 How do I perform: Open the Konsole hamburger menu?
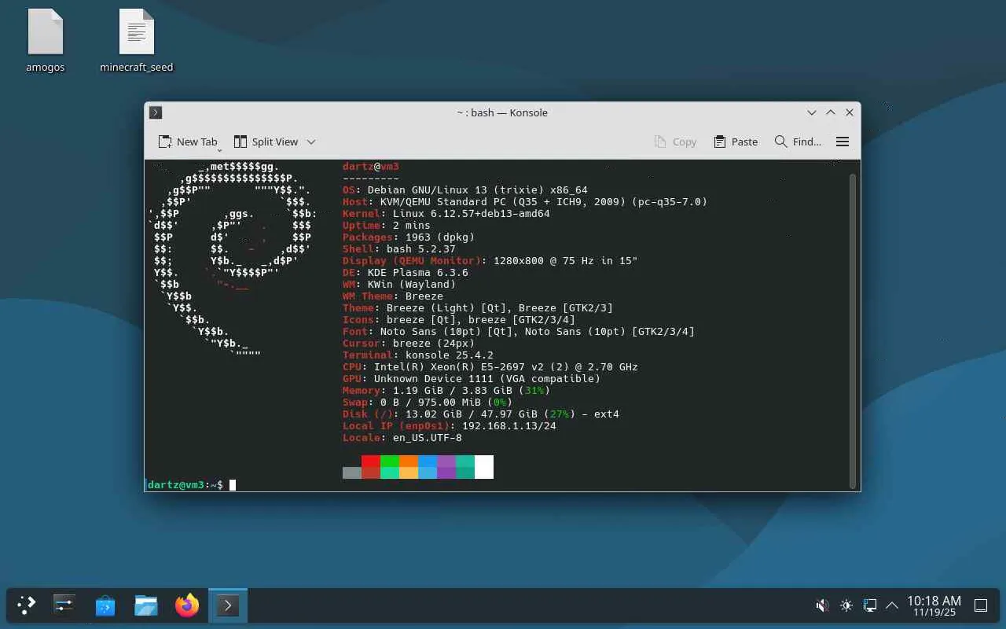coord(843,142)
